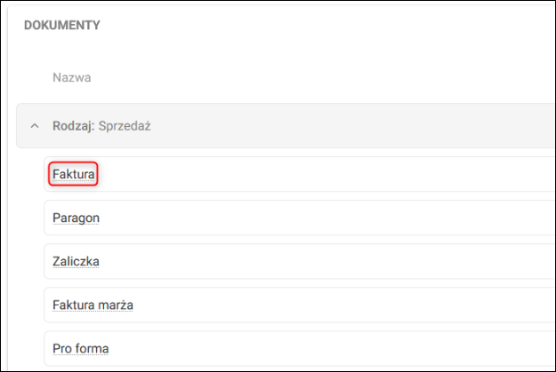Click the "Rodzaj:" group label
Screen dimensions: 556x372
point(72,126)
